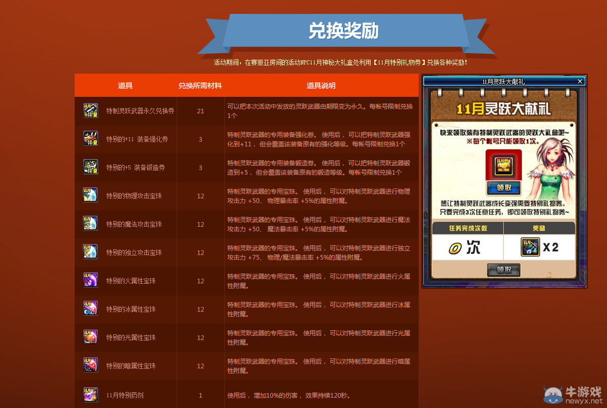Screen dimensions: 607x408
Task: Select the 特别的光属性宝珠 icon
Action: coord(90,337)
